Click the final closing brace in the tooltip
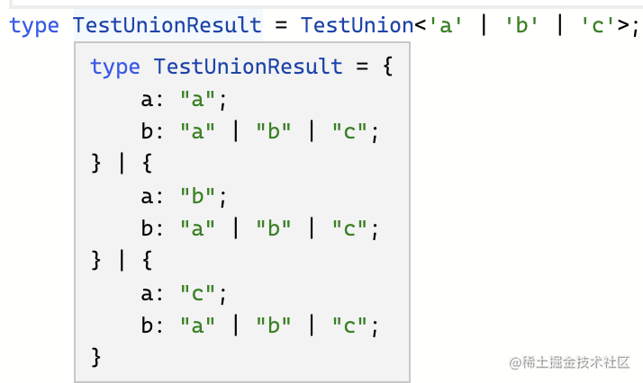Viewport: 643px width, 383px height. (97, 358)
